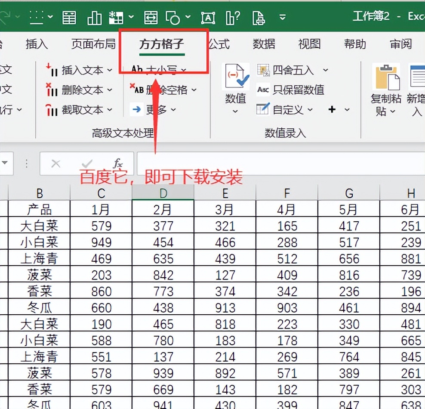Click cell with value 223
This screenshot has width=425, height=409.
(x=287, y=324)
